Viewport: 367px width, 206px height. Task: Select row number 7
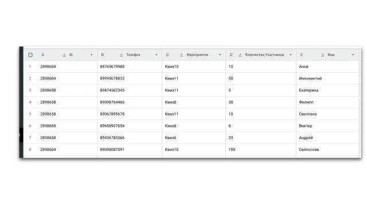click(30, 138)
